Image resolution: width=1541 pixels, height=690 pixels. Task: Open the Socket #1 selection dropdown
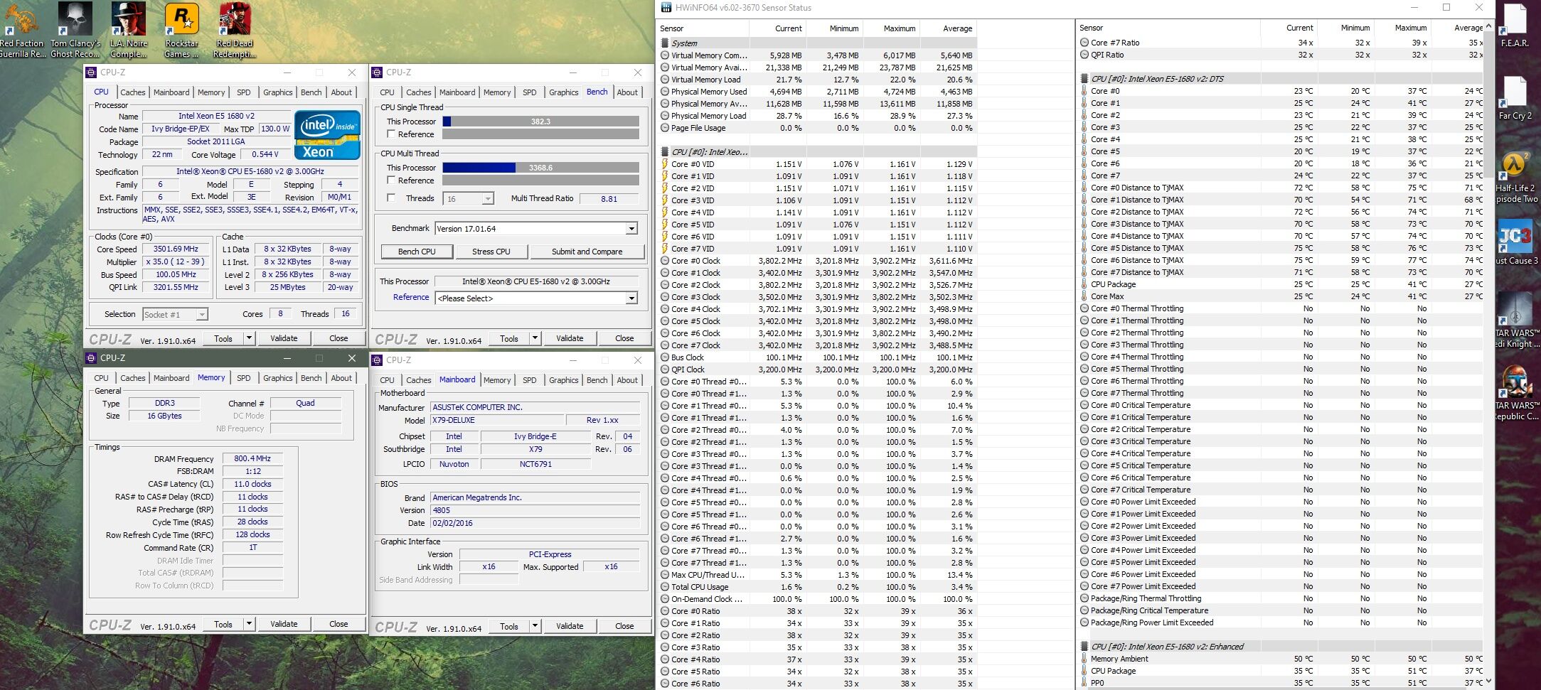[x=202, y=315]
